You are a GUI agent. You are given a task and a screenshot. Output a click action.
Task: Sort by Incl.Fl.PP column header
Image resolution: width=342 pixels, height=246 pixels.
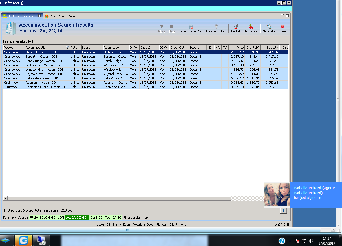click(x=253, y=47)
